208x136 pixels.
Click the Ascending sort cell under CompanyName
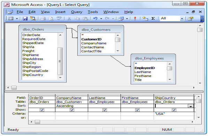click(x=71, y=106)
